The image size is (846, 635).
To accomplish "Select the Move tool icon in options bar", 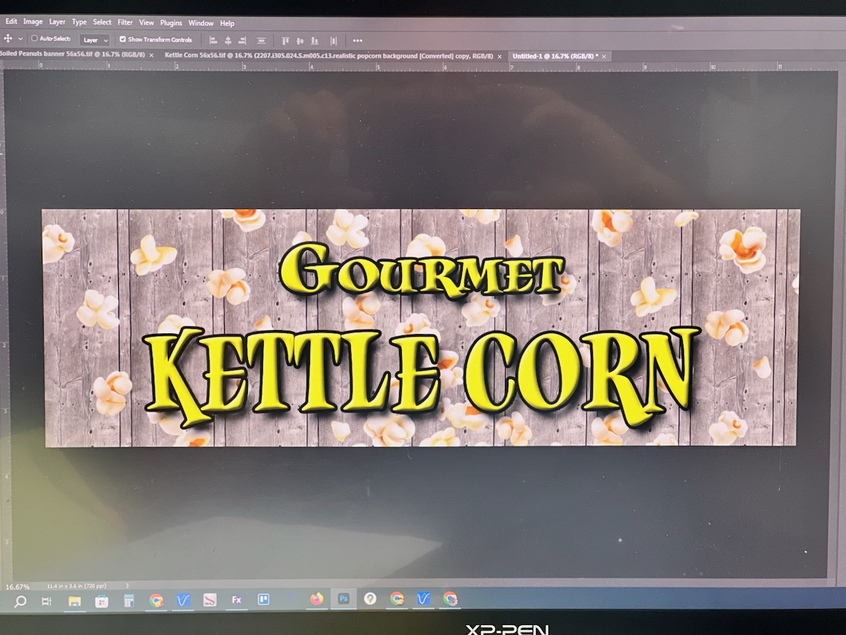I will tap(8, 39).
